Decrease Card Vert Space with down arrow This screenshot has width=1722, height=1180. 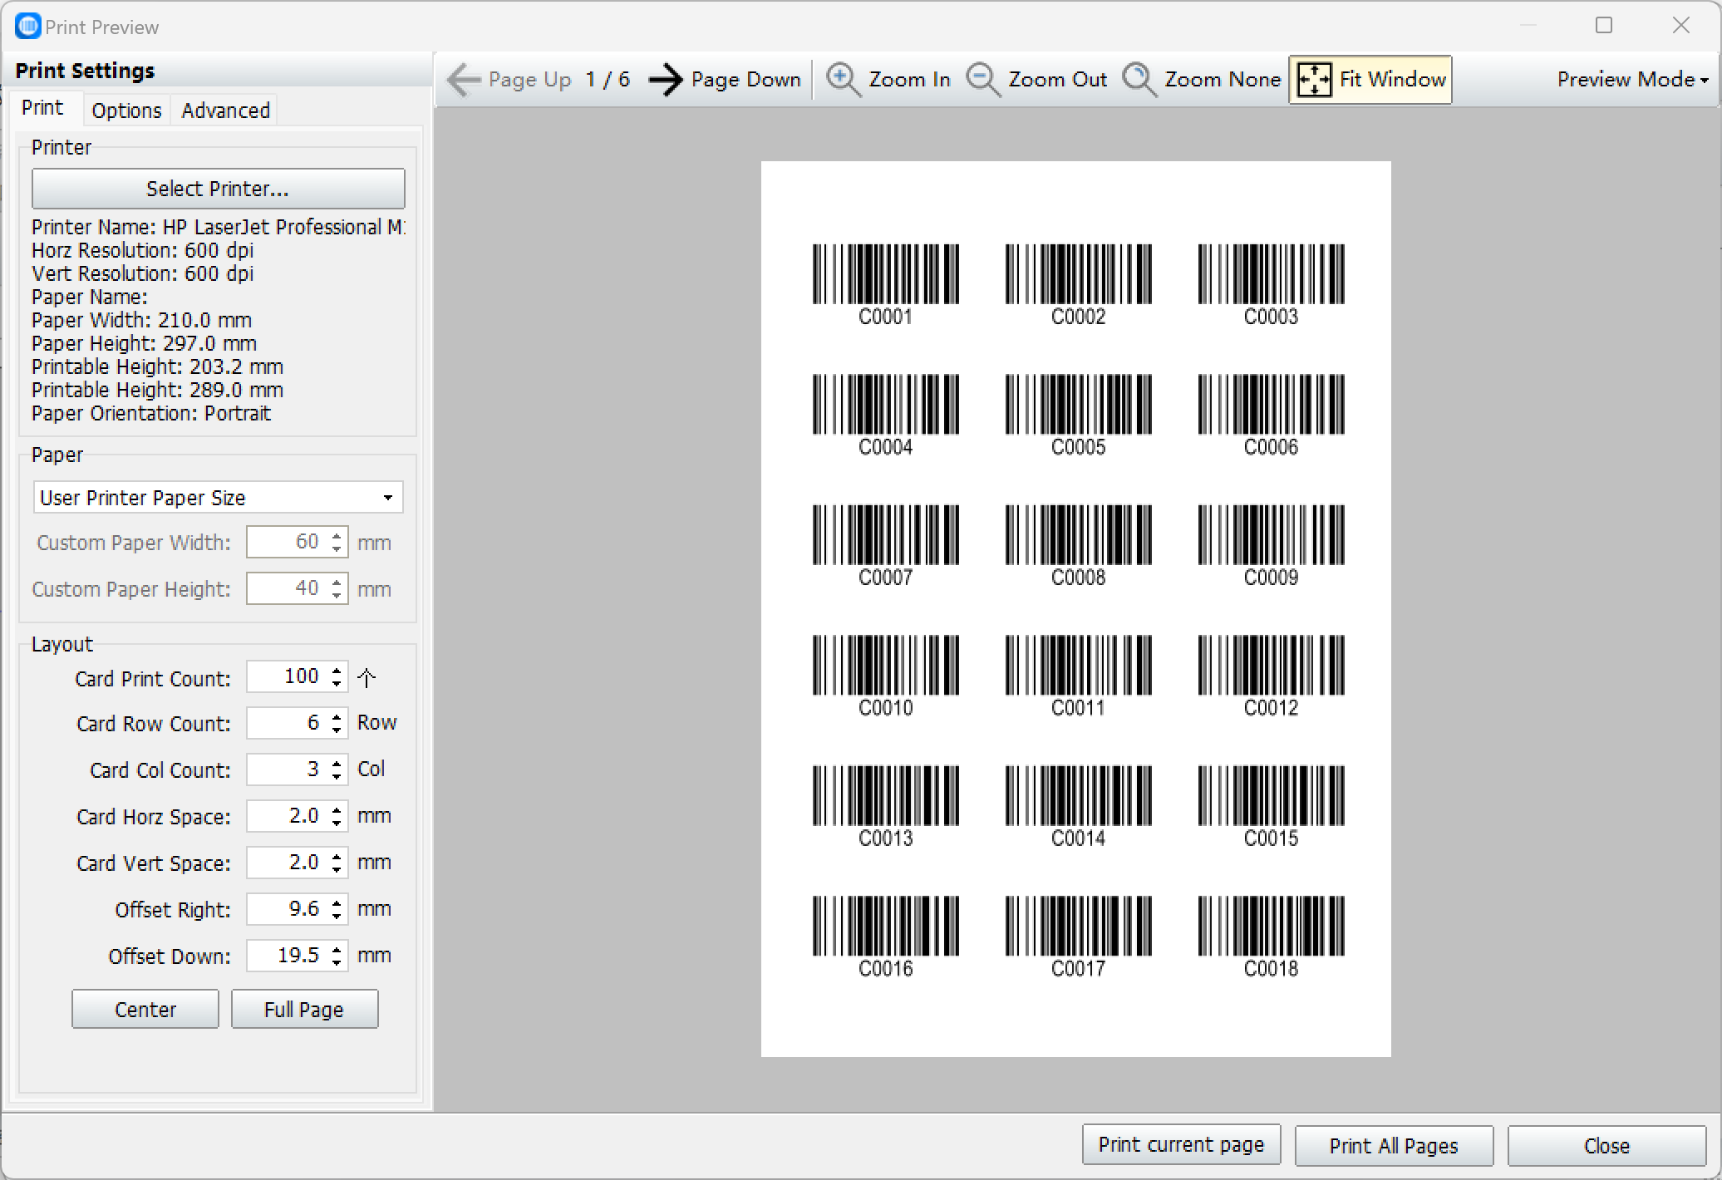pyautogui.click(x=337, y=870)
